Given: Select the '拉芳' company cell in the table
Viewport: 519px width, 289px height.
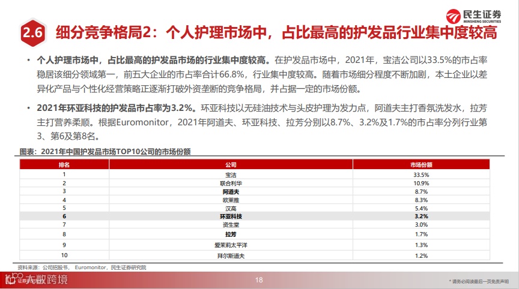Looking at the screenshot, I should tap(231, 234).
